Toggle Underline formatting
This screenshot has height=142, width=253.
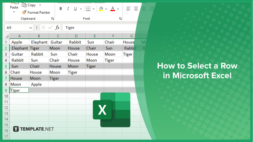click(x=75, y=9)
